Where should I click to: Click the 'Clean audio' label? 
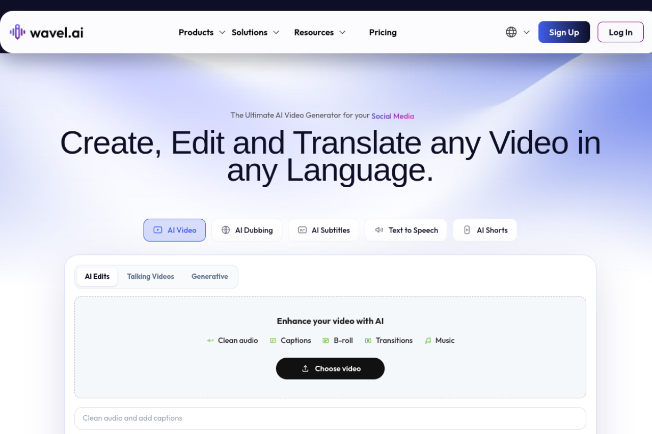(238, 340)
